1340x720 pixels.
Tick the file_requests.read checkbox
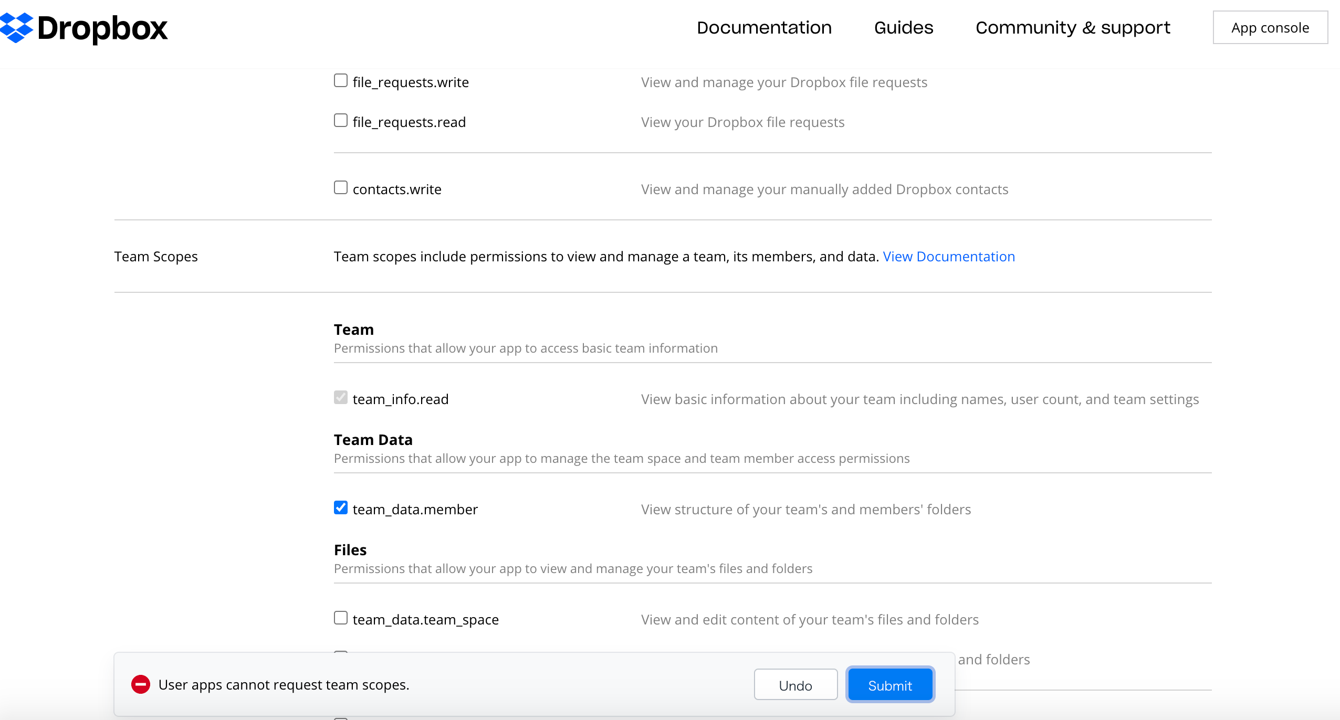[341, 121]
